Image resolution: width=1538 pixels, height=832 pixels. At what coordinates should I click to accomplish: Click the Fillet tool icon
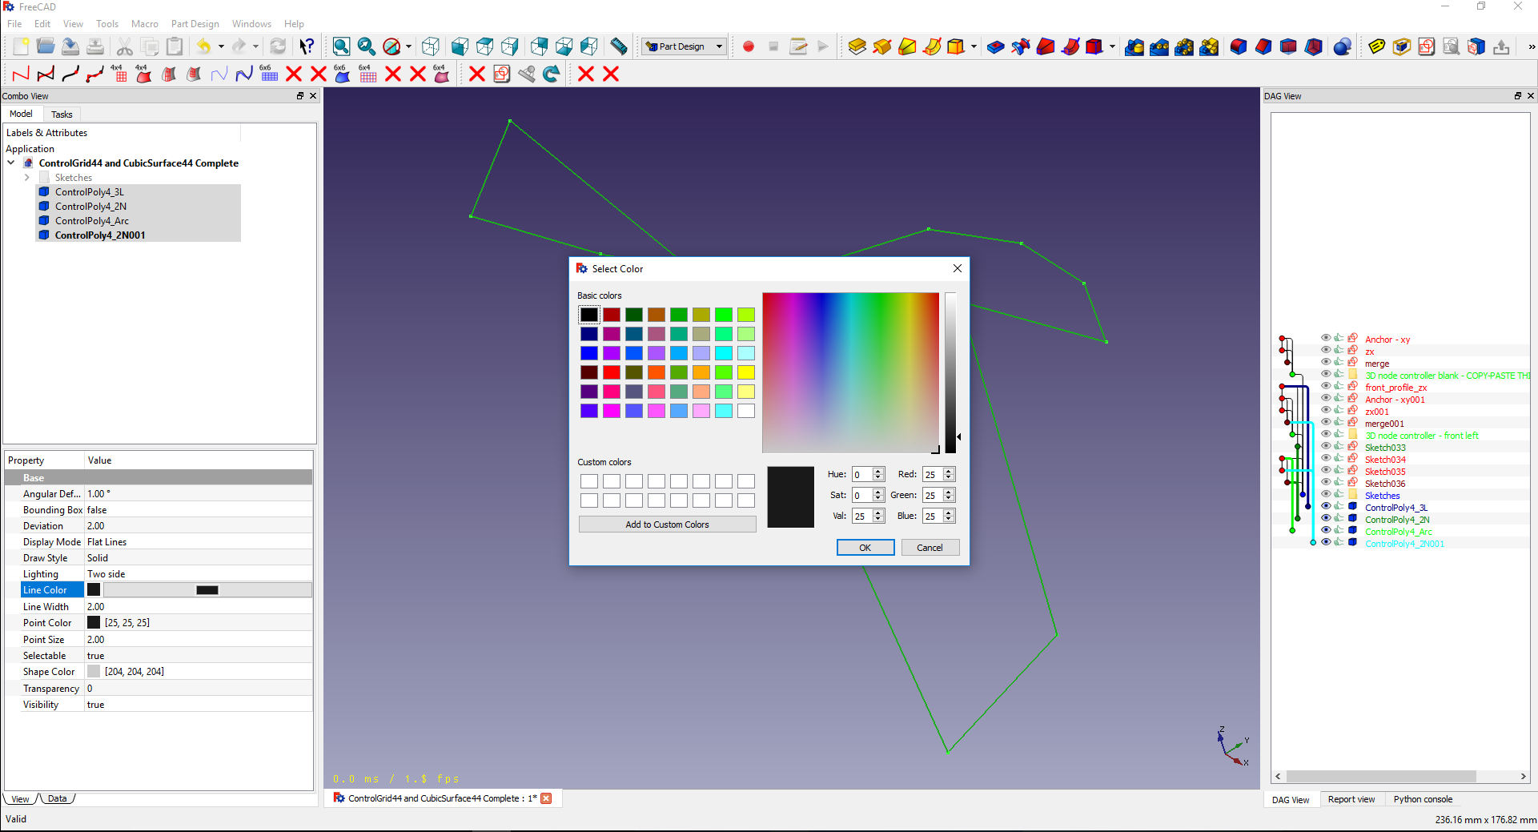1239,46
